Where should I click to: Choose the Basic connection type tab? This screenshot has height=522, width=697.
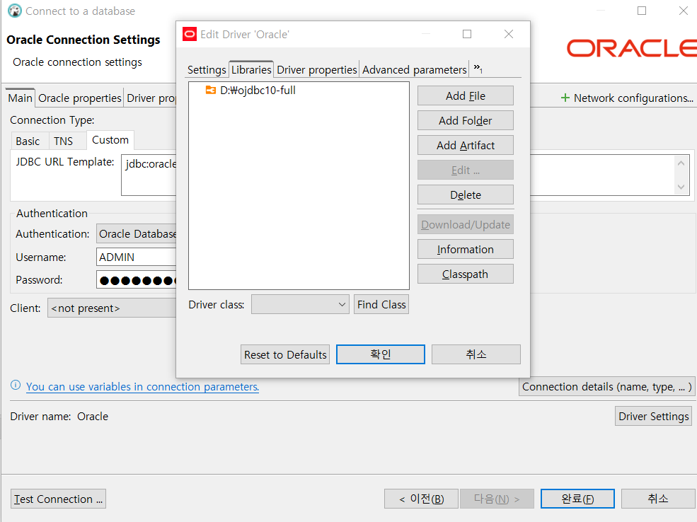(x=28, y=141)
